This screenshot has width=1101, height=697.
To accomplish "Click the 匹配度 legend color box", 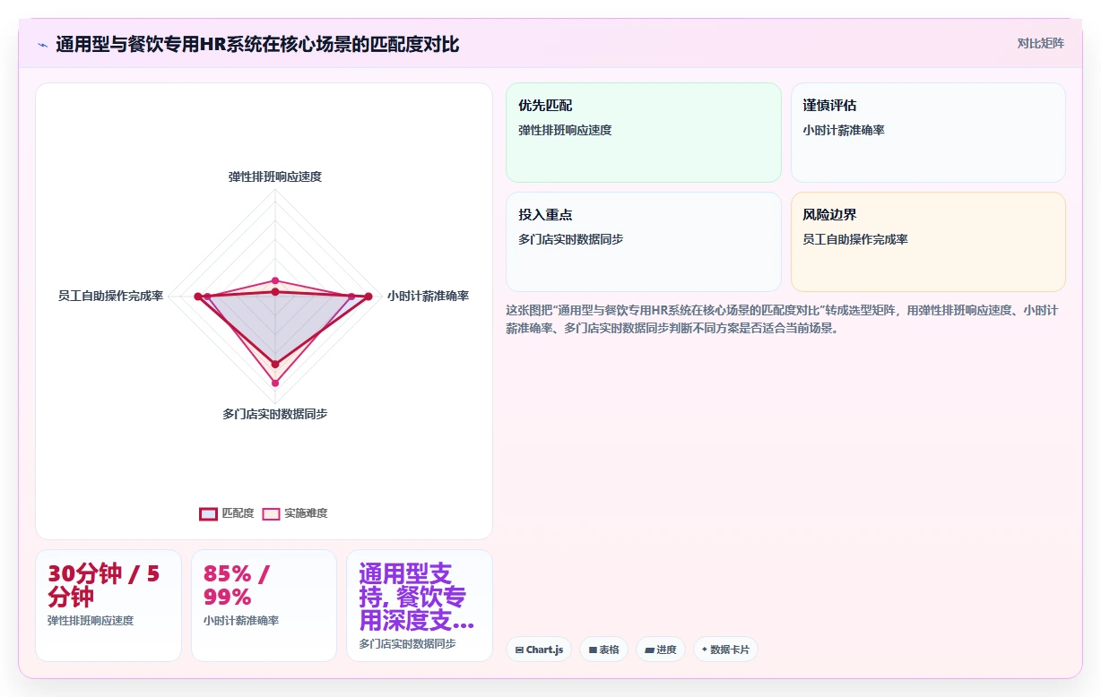I will [x=208, y=513].
